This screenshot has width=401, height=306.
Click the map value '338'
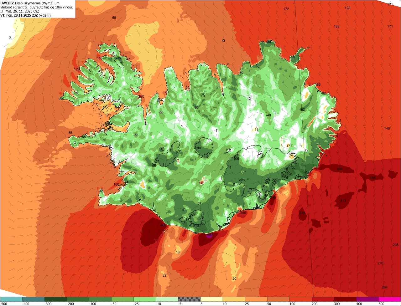pos(340,169)
